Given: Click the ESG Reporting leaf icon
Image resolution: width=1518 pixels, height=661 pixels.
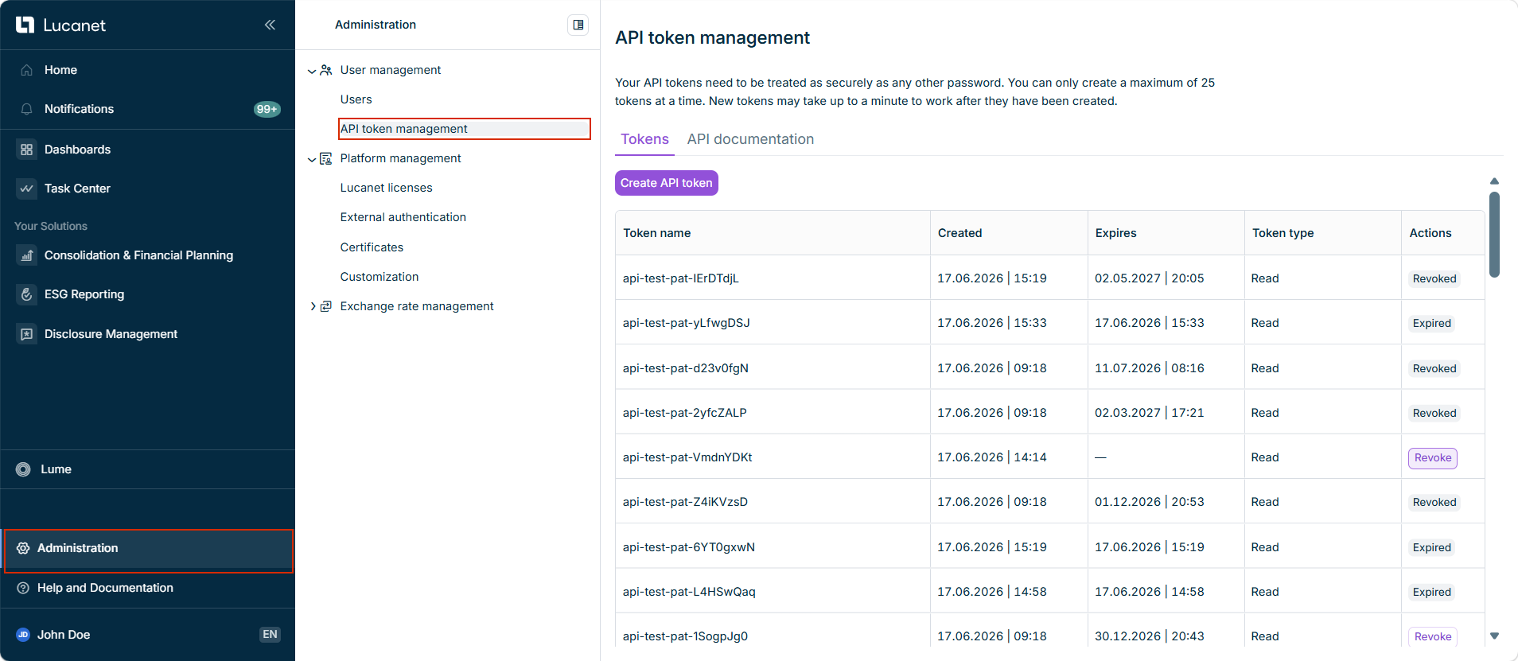Looking at the screenshot, I should point(26,294).
